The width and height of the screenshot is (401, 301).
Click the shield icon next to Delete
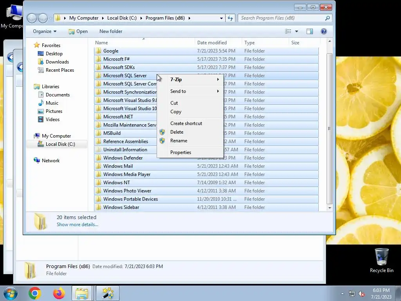click(162, 132)
